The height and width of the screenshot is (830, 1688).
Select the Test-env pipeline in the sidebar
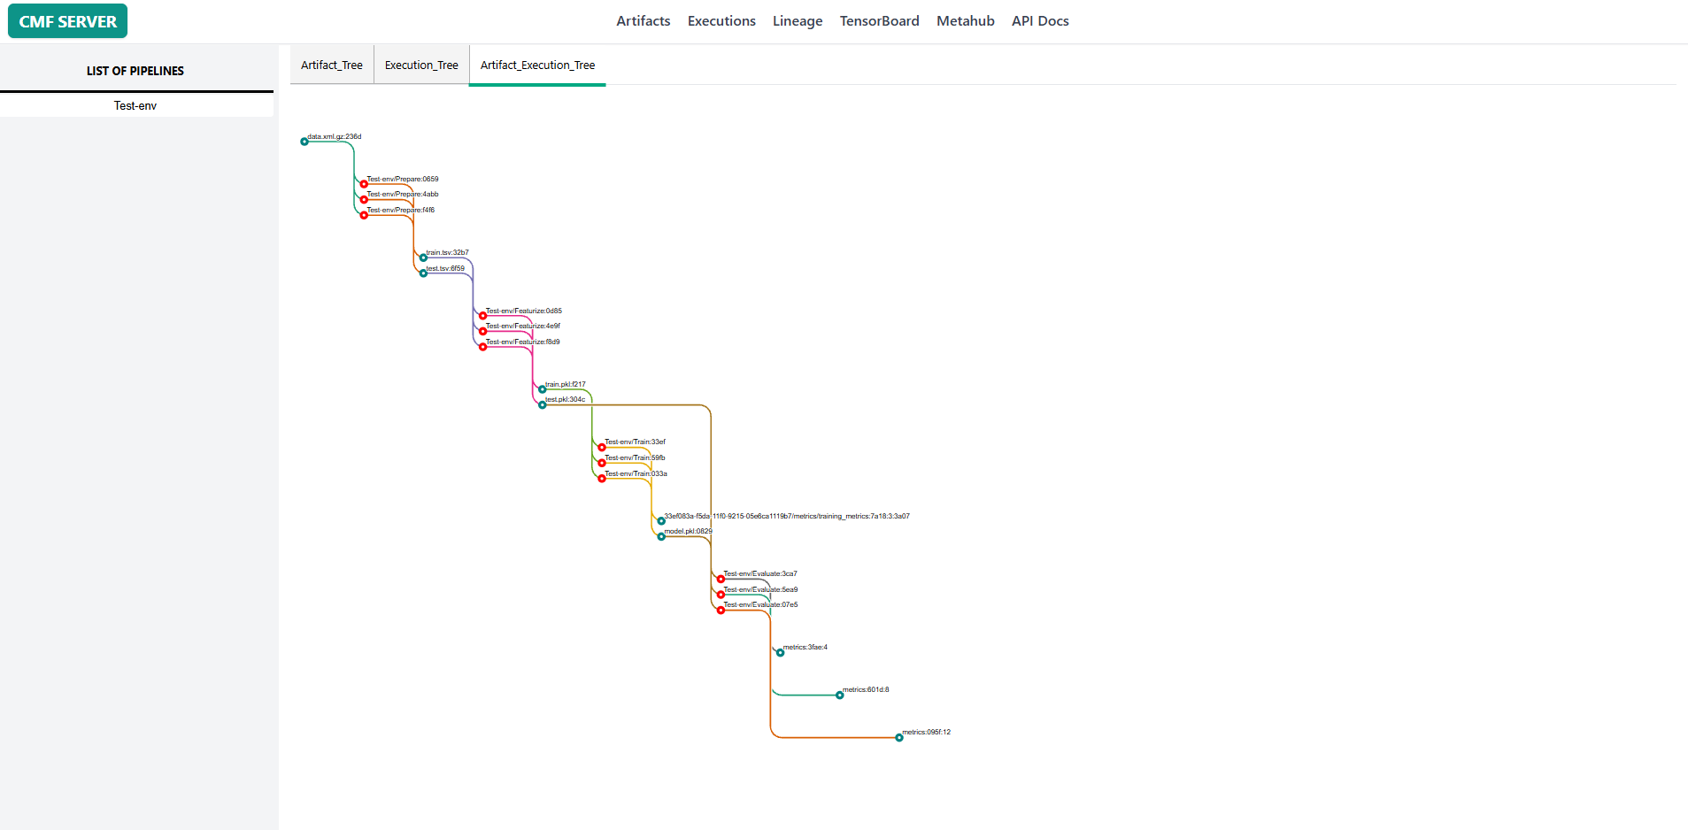[x=135, y=104]
